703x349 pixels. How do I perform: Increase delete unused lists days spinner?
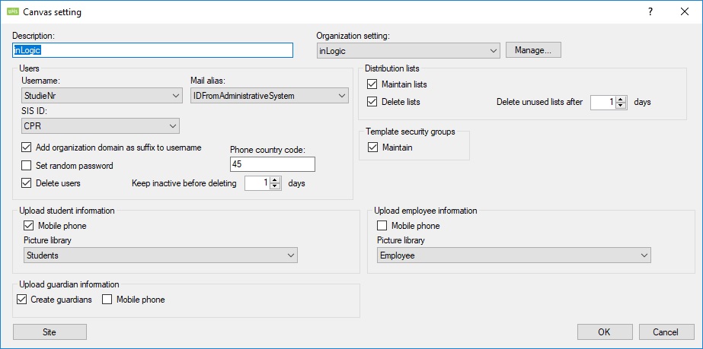[x=621, y=99]
